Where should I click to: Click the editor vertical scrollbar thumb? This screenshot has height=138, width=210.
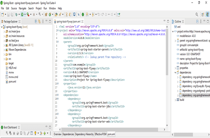pos(167,51)
